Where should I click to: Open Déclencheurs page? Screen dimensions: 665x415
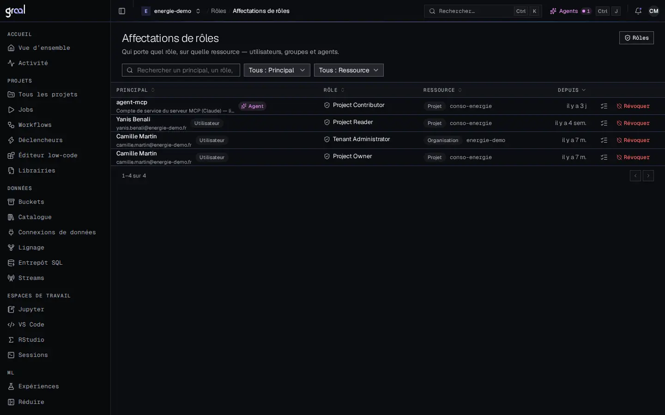pos(55,140)
